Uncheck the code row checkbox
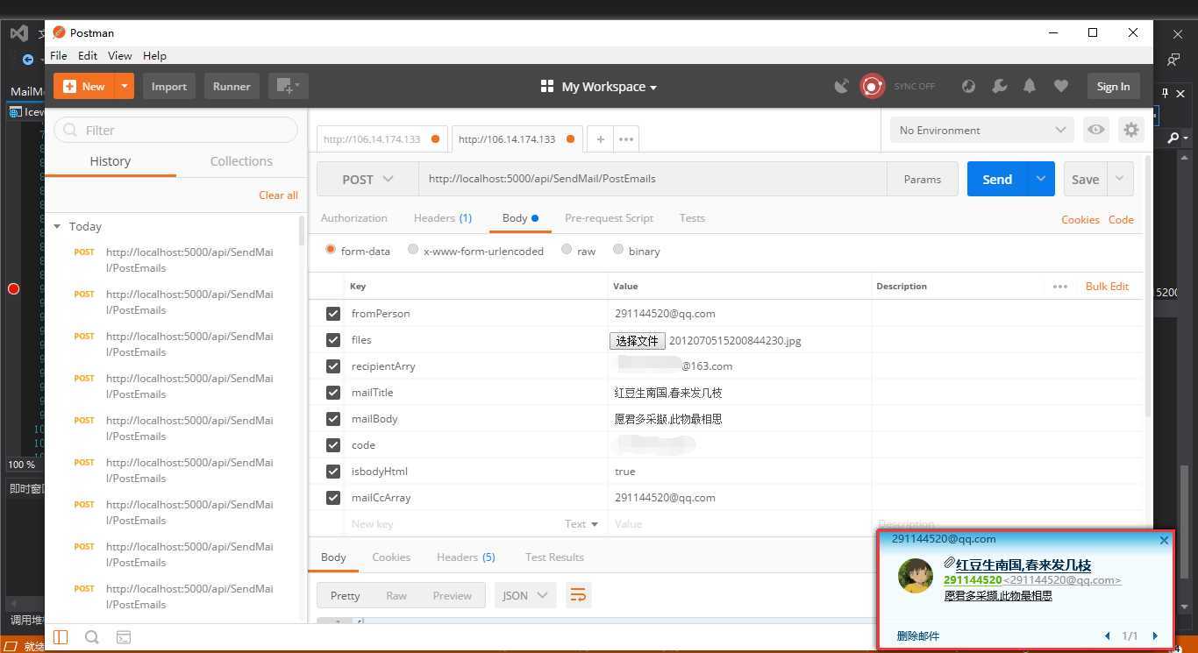The image size is (1198, 653). click(x=332, y=445)
